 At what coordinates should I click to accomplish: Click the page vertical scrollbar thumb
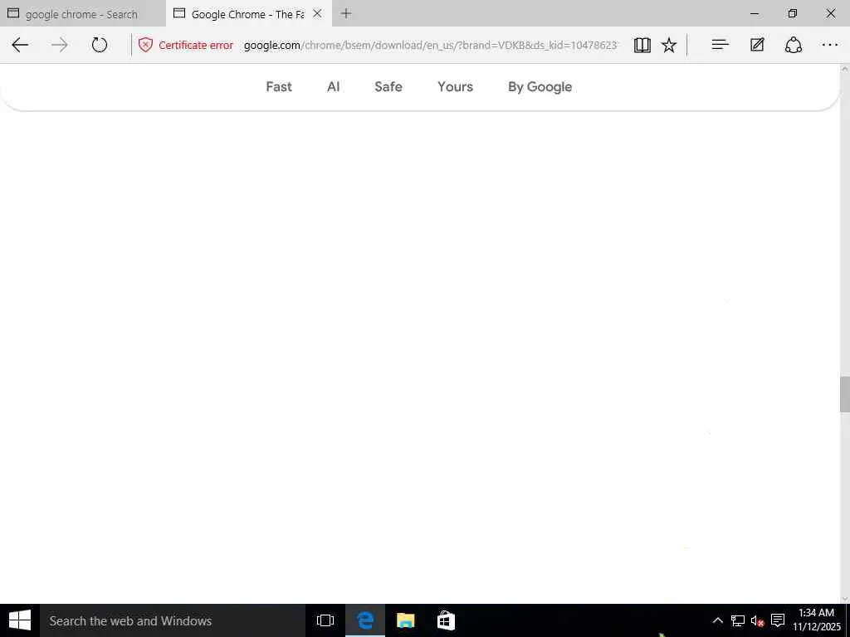pyautogui.click(x=844, y=394)
